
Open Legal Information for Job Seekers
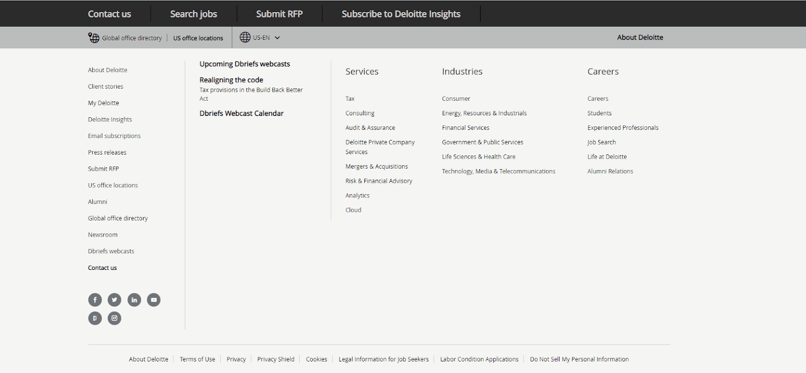[x=384, y=359]
